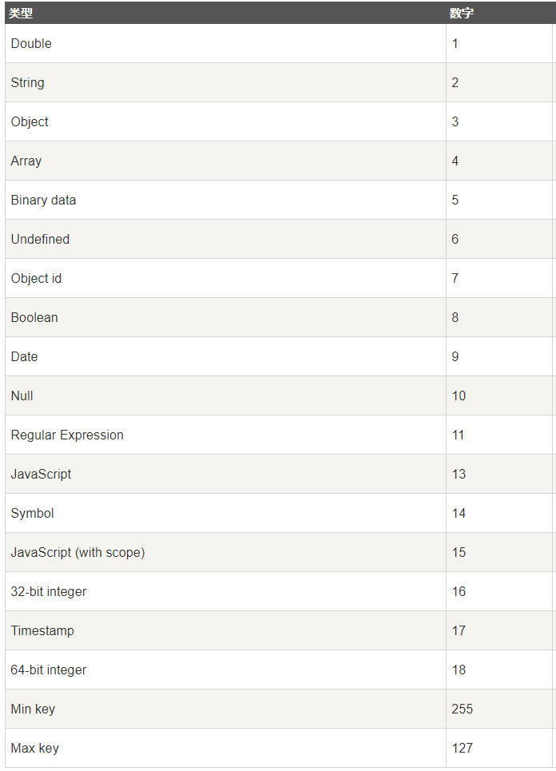
Task: Select the Date type cell
Action: 24,356
